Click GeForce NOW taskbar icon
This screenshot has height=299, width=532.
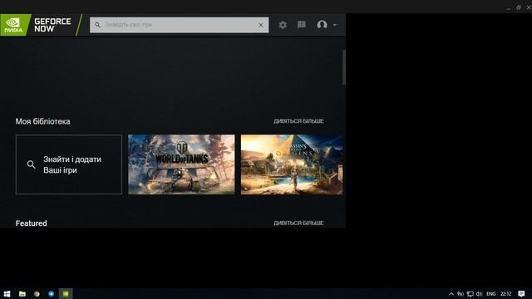tap(66, 294)
